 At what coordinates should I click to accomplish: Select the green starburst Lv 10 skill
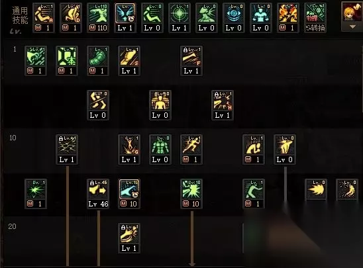pos(191,194)
